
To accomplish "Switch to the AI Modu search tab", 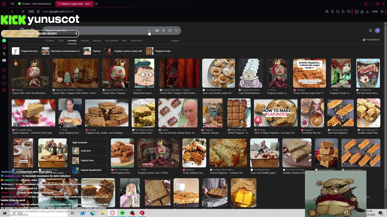I will [x=50, y=41].
